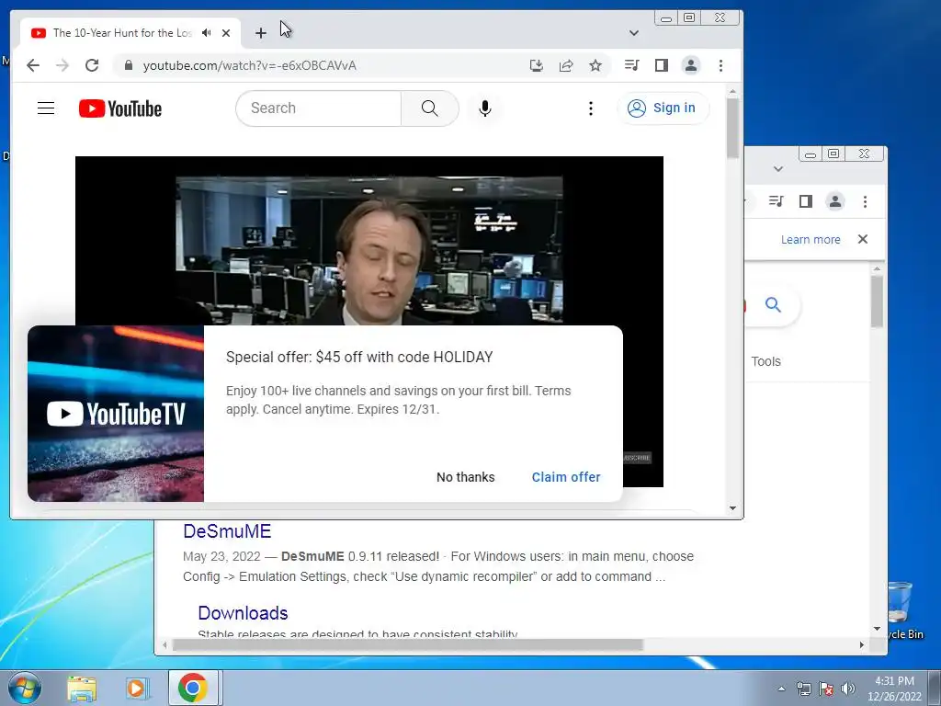Click scroll down arrow in YouTube window
This screenshot has height=706, width=941.
[x=732, y=507]
